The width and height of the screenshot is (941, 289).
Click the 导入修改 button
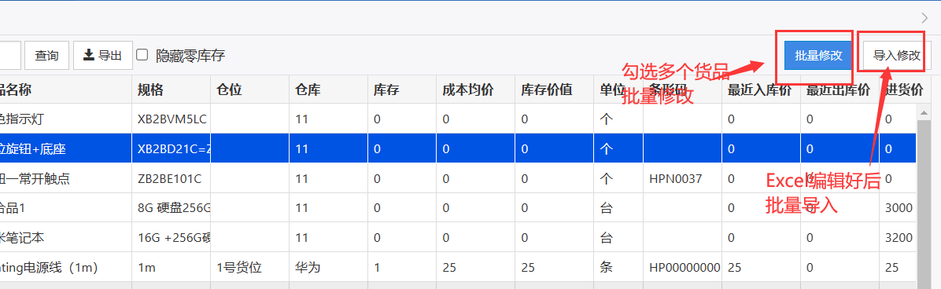click(x=897, y=56)
